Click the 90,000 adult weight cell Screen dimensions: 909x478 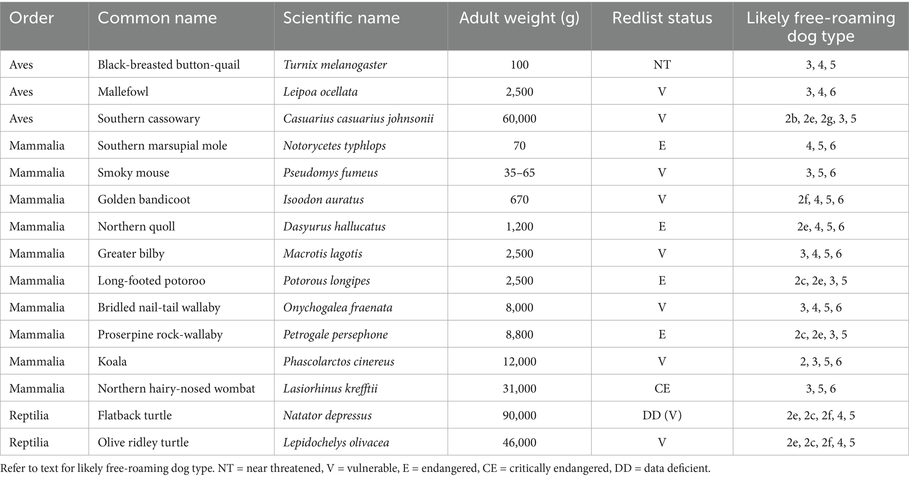click(x=519, y=416)
